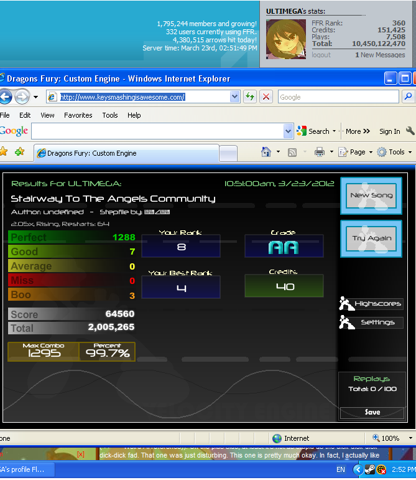The image size is (416, 480).
Task: Expand the zoom level dropdown at 100%
Action: pyautogui.click(x=410, y=438)
